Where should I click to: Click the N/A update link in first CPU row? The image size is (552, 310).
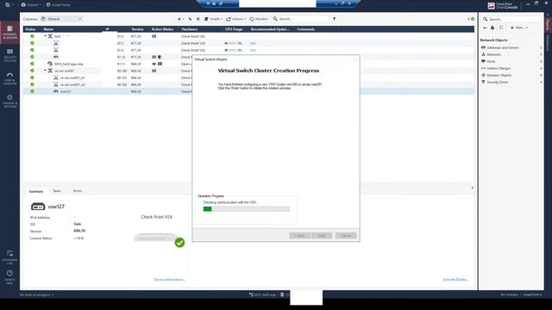click(253, 43)
